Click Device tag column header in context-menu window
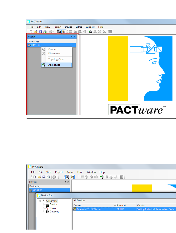This screenshot has width=176, height=233. click(x=51, y=41)
